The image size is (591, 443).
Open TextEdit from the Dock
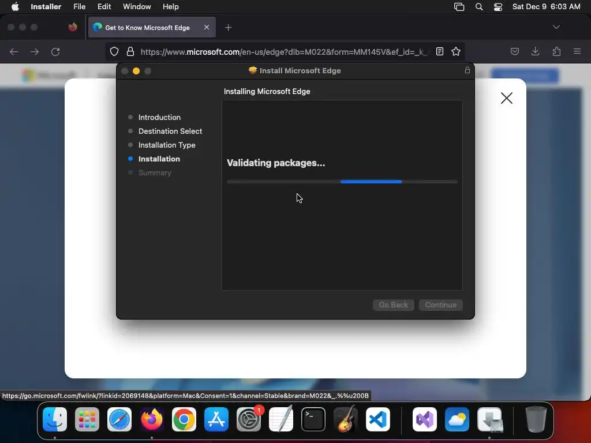281,419
